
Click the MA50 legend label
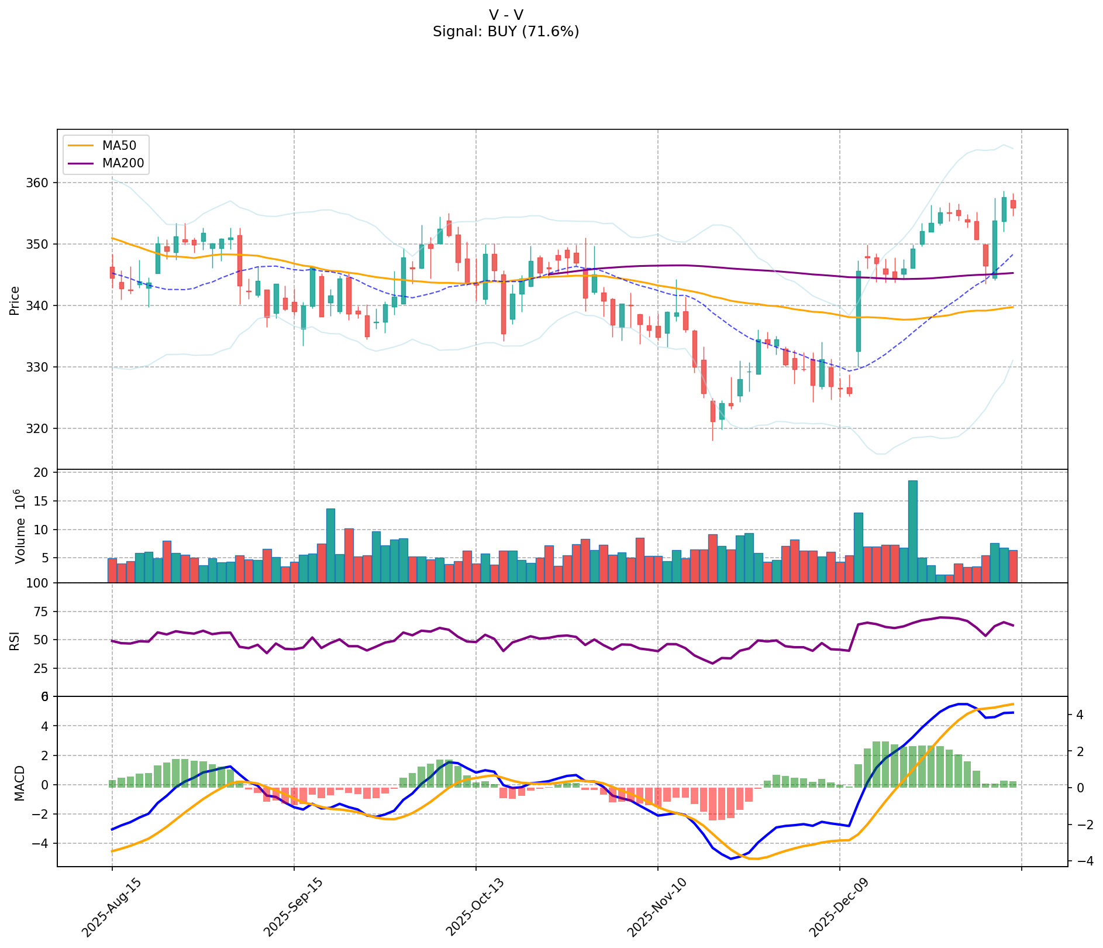point(119,146)
